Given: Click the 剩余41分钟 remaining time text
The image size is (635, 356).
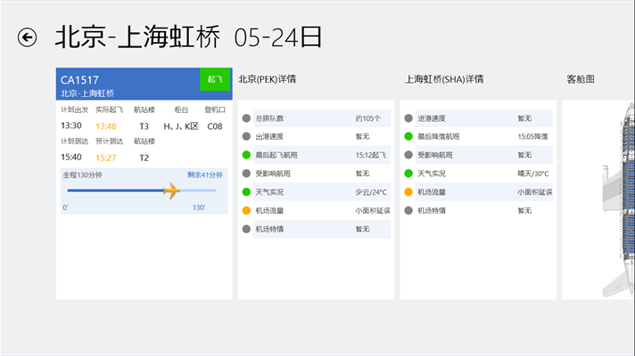Looking at the screenshot, I should click(204, 175).
